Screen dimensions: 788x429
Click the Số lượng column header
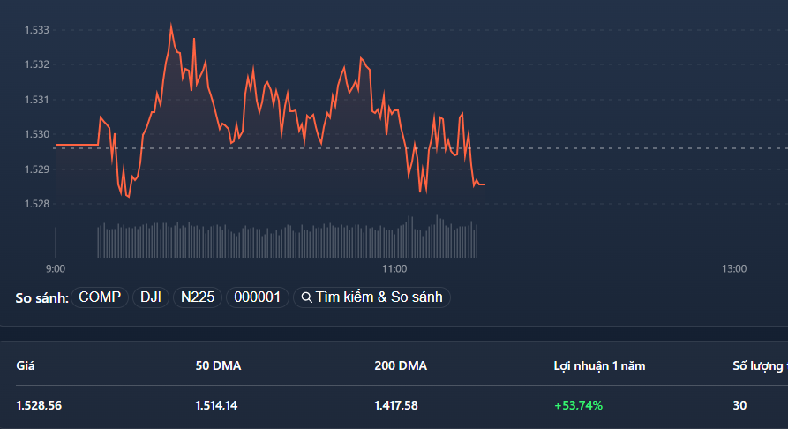(x=759, y=365)
